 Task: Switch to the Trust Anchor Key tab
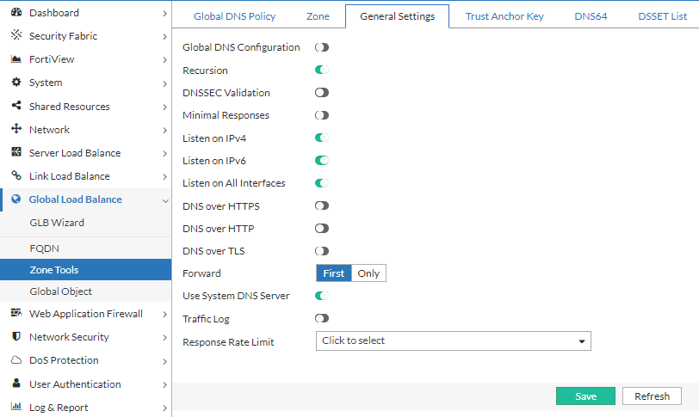[x=504, y=16]
